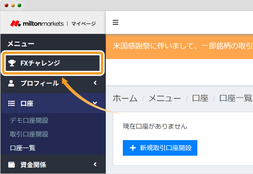Click 口座 in the breadcrumb path
Viewport: 253px width, 174px height.
coord(200,98)
